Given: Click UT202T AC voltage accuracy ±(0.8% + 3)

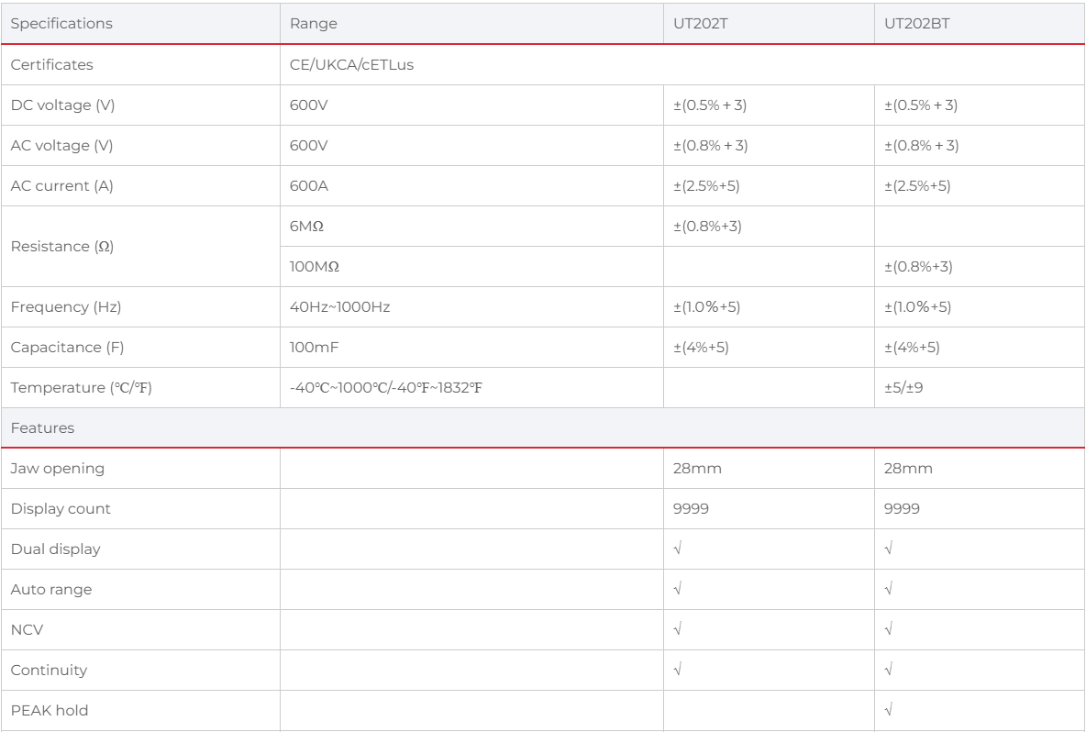Looking at the screenshot, I should click(710, 146).
